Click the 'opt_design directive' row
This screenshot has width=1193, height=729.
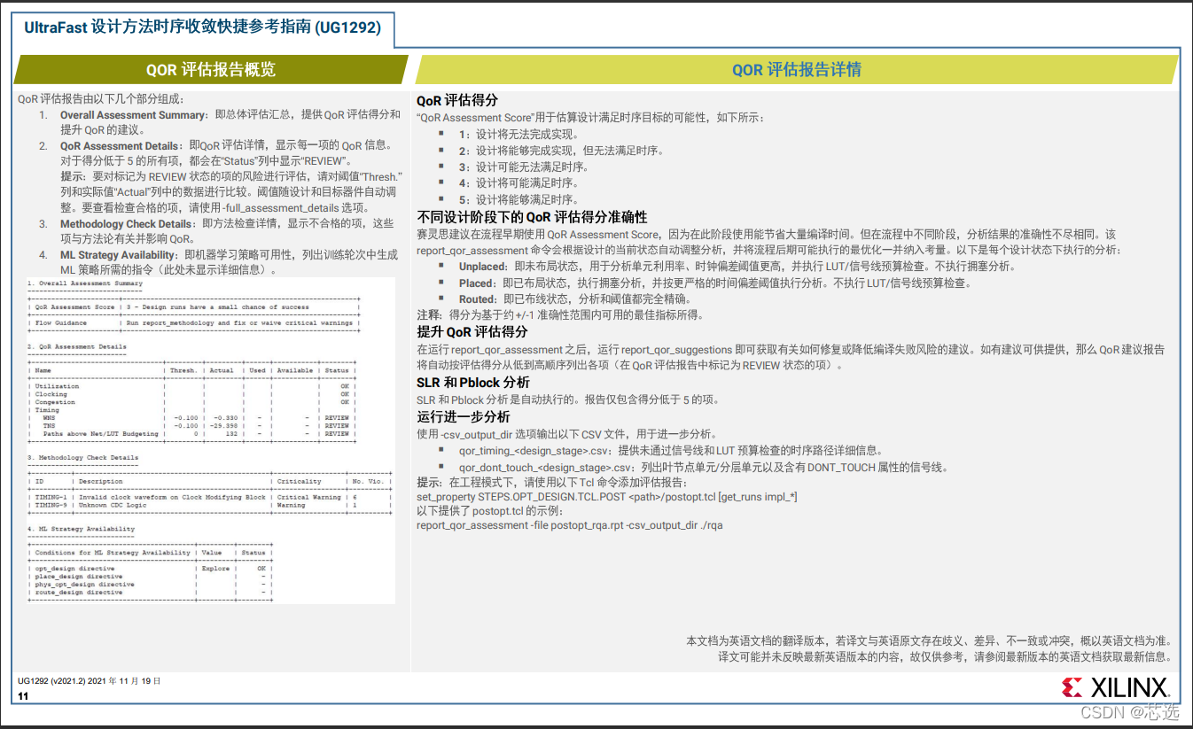[x=151, y=569]
